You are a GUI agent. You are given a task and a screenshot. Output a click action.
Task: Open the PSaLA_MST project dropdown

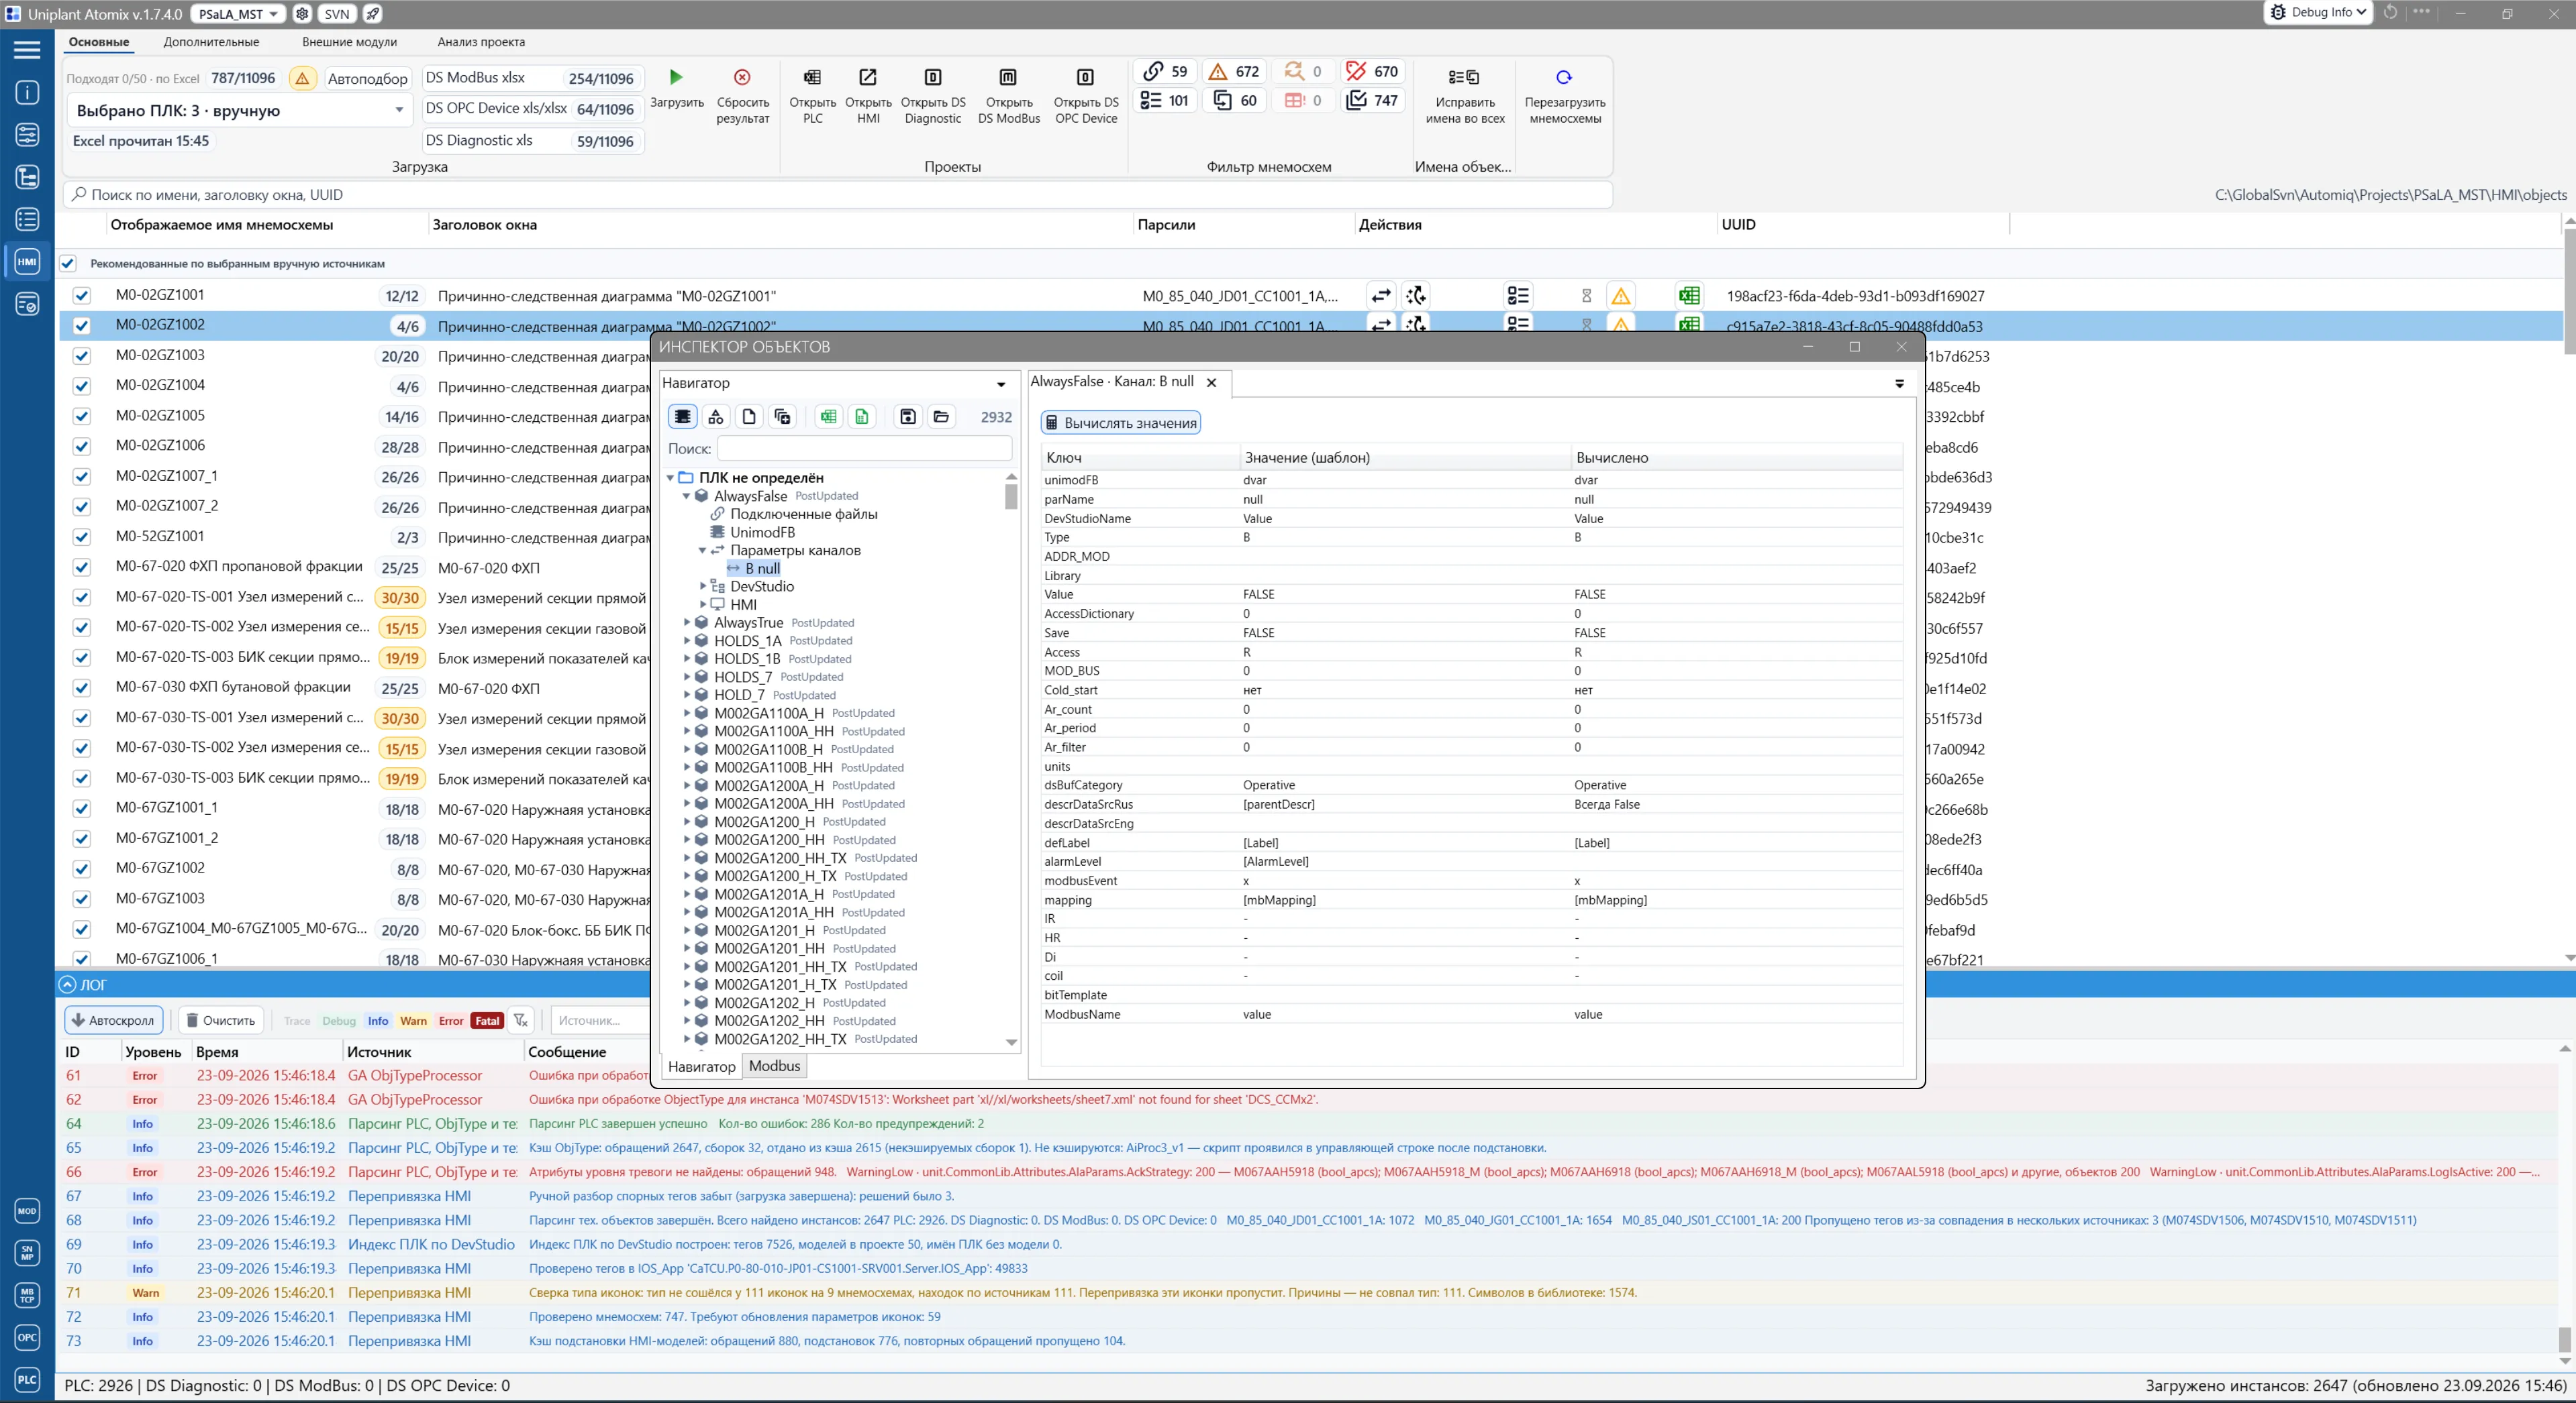(237, 14)
